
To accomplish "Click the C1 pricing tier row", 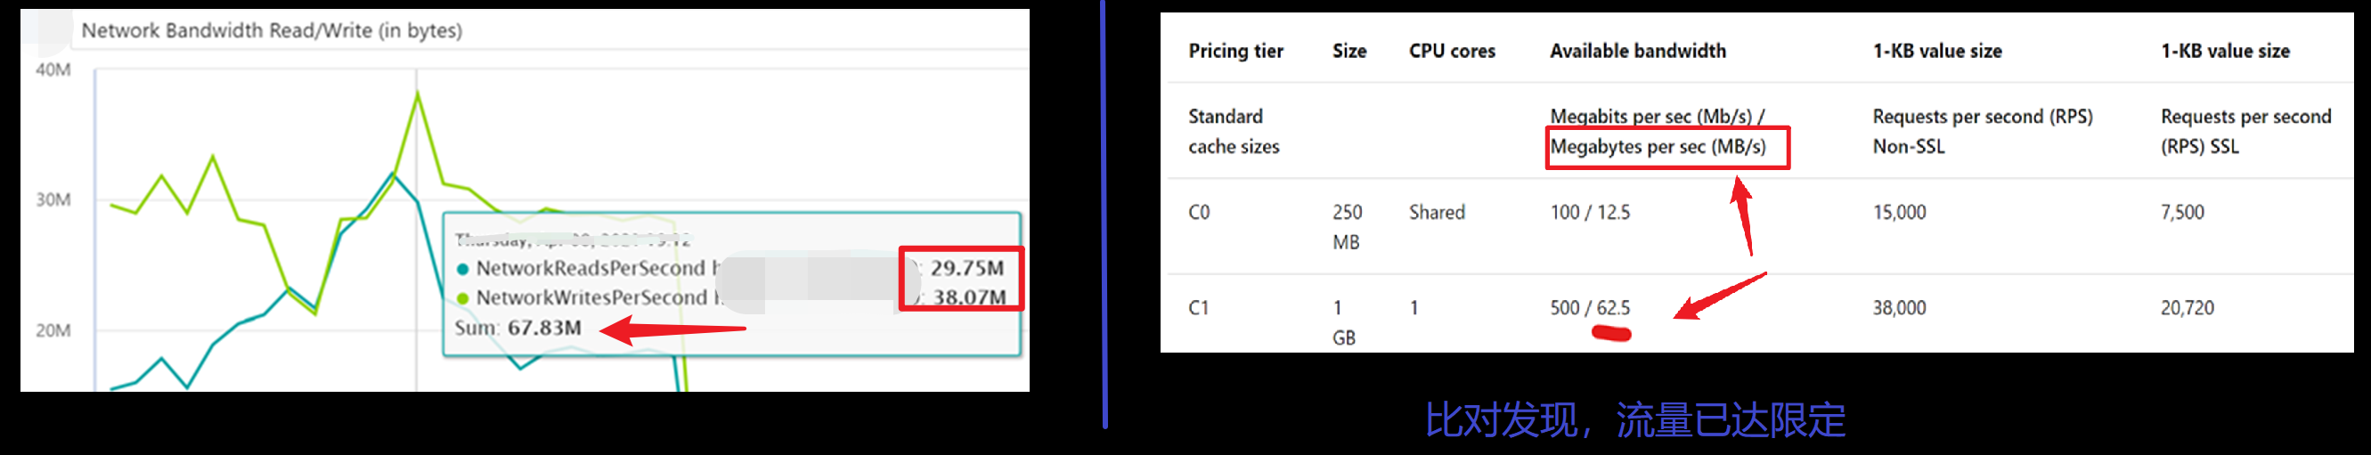I will [x=1198, y=309].
